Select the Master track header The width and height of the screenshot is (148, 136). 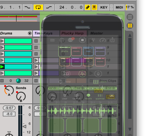click(x=105, y=33)
